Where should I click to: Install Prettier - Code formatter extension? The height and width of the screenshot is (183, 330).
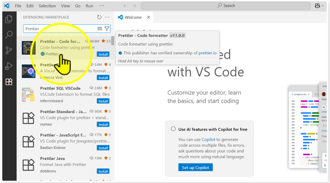pyautogui.click(x=103, y=54)
